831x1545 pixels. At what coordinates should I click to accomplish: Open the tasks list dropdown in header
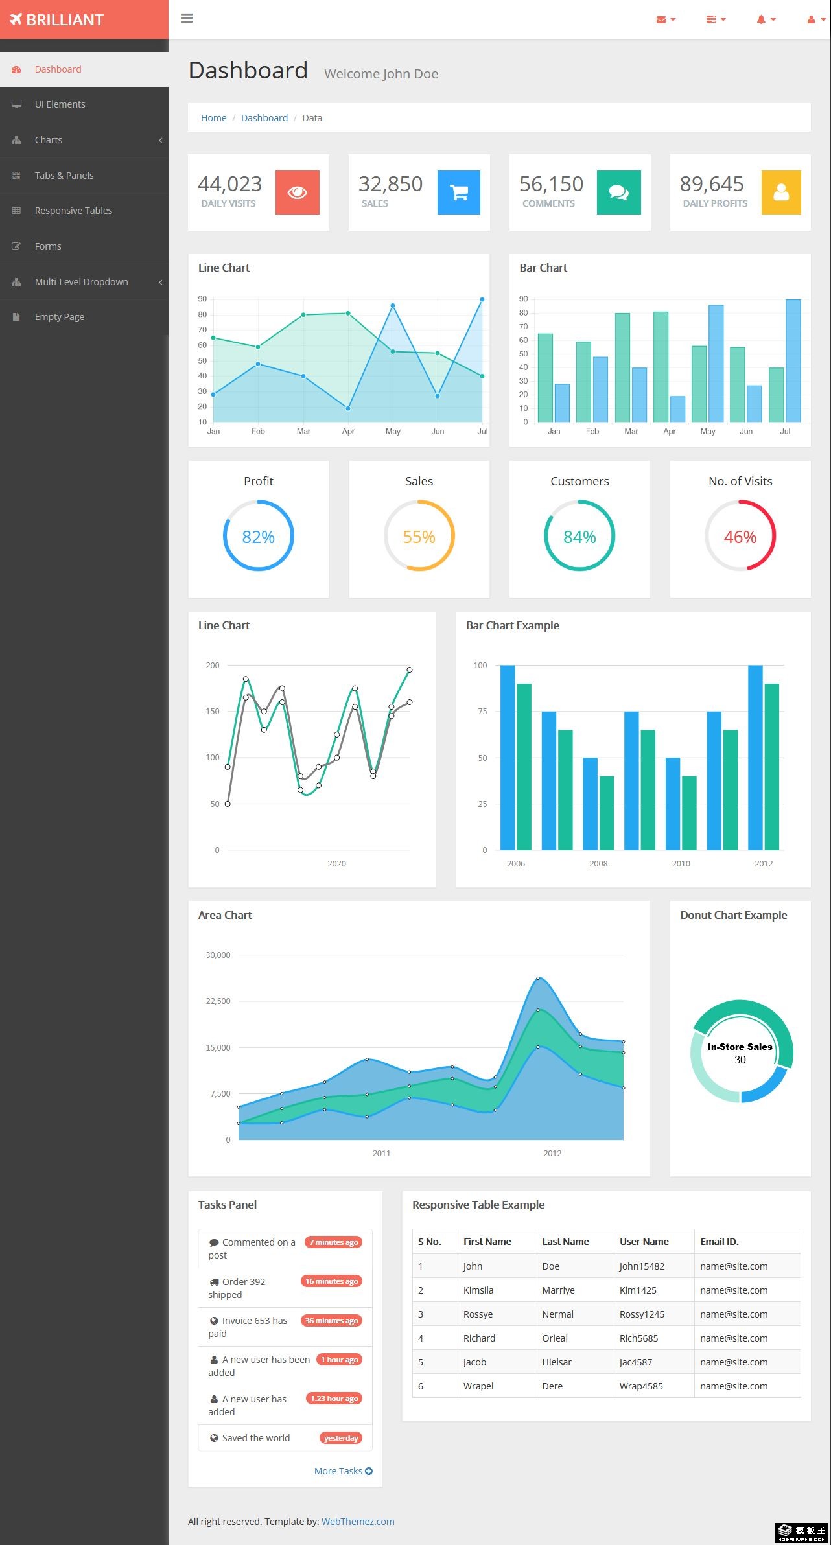tap(716, 19)
